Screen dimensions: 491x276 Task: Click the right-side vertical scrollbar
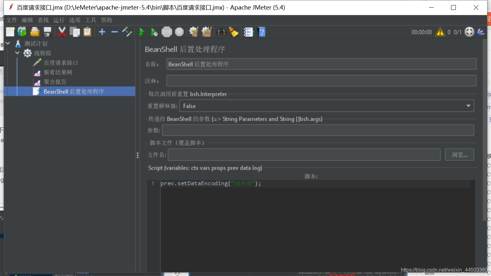pos(485,129)
